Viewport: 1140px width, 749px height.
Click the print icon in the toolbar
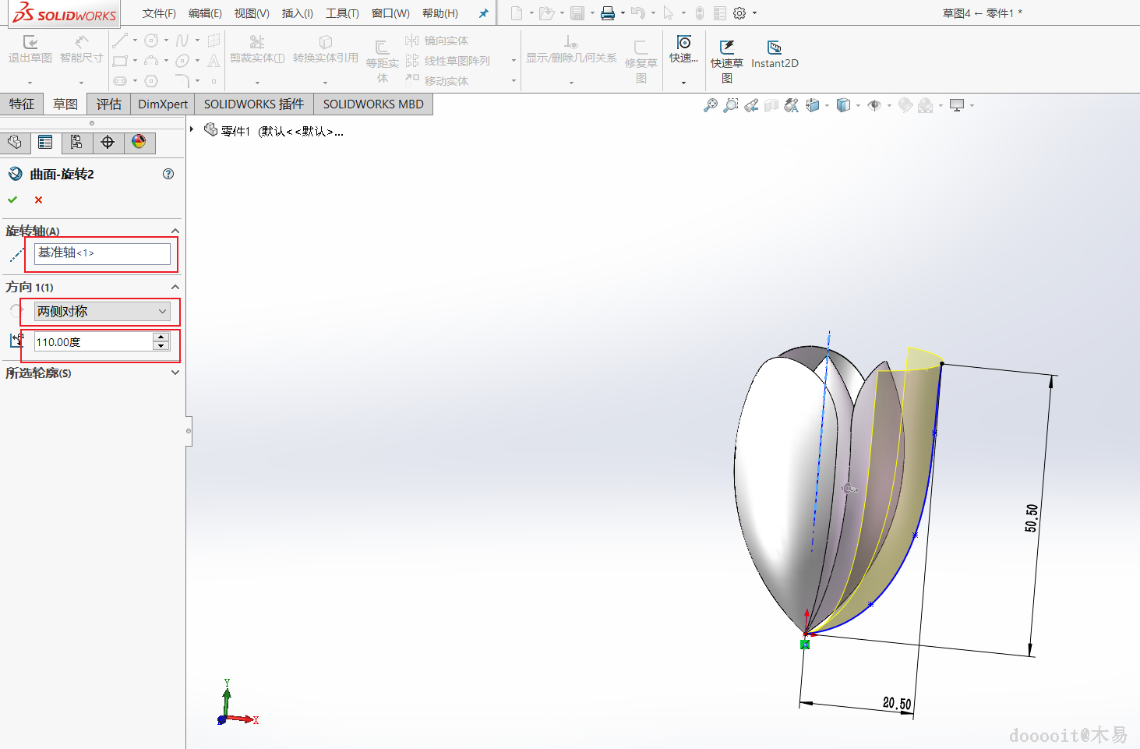[x=608, y=13]
